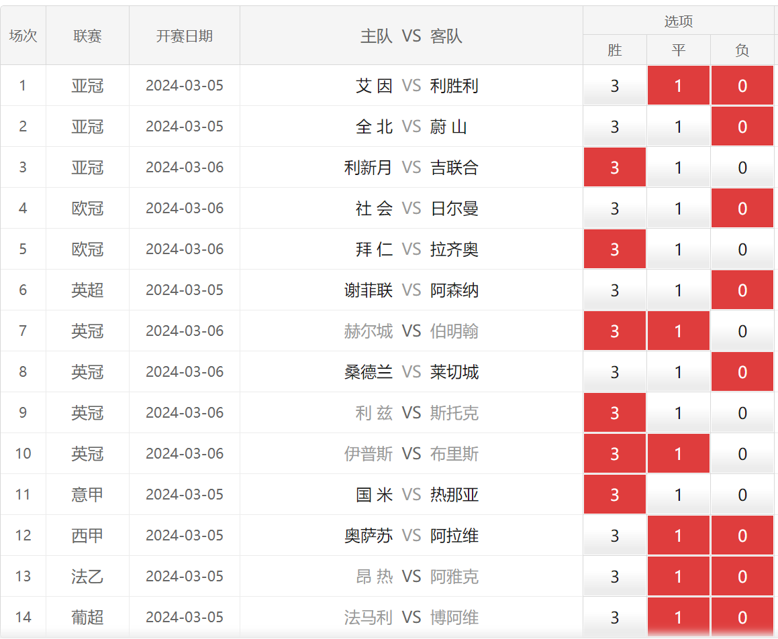Viewport: 778px width, 639px height.
Task: Deselect win option 3 for 拜仁 VS 拉齐奥
Action: click(x=614, y=249)
